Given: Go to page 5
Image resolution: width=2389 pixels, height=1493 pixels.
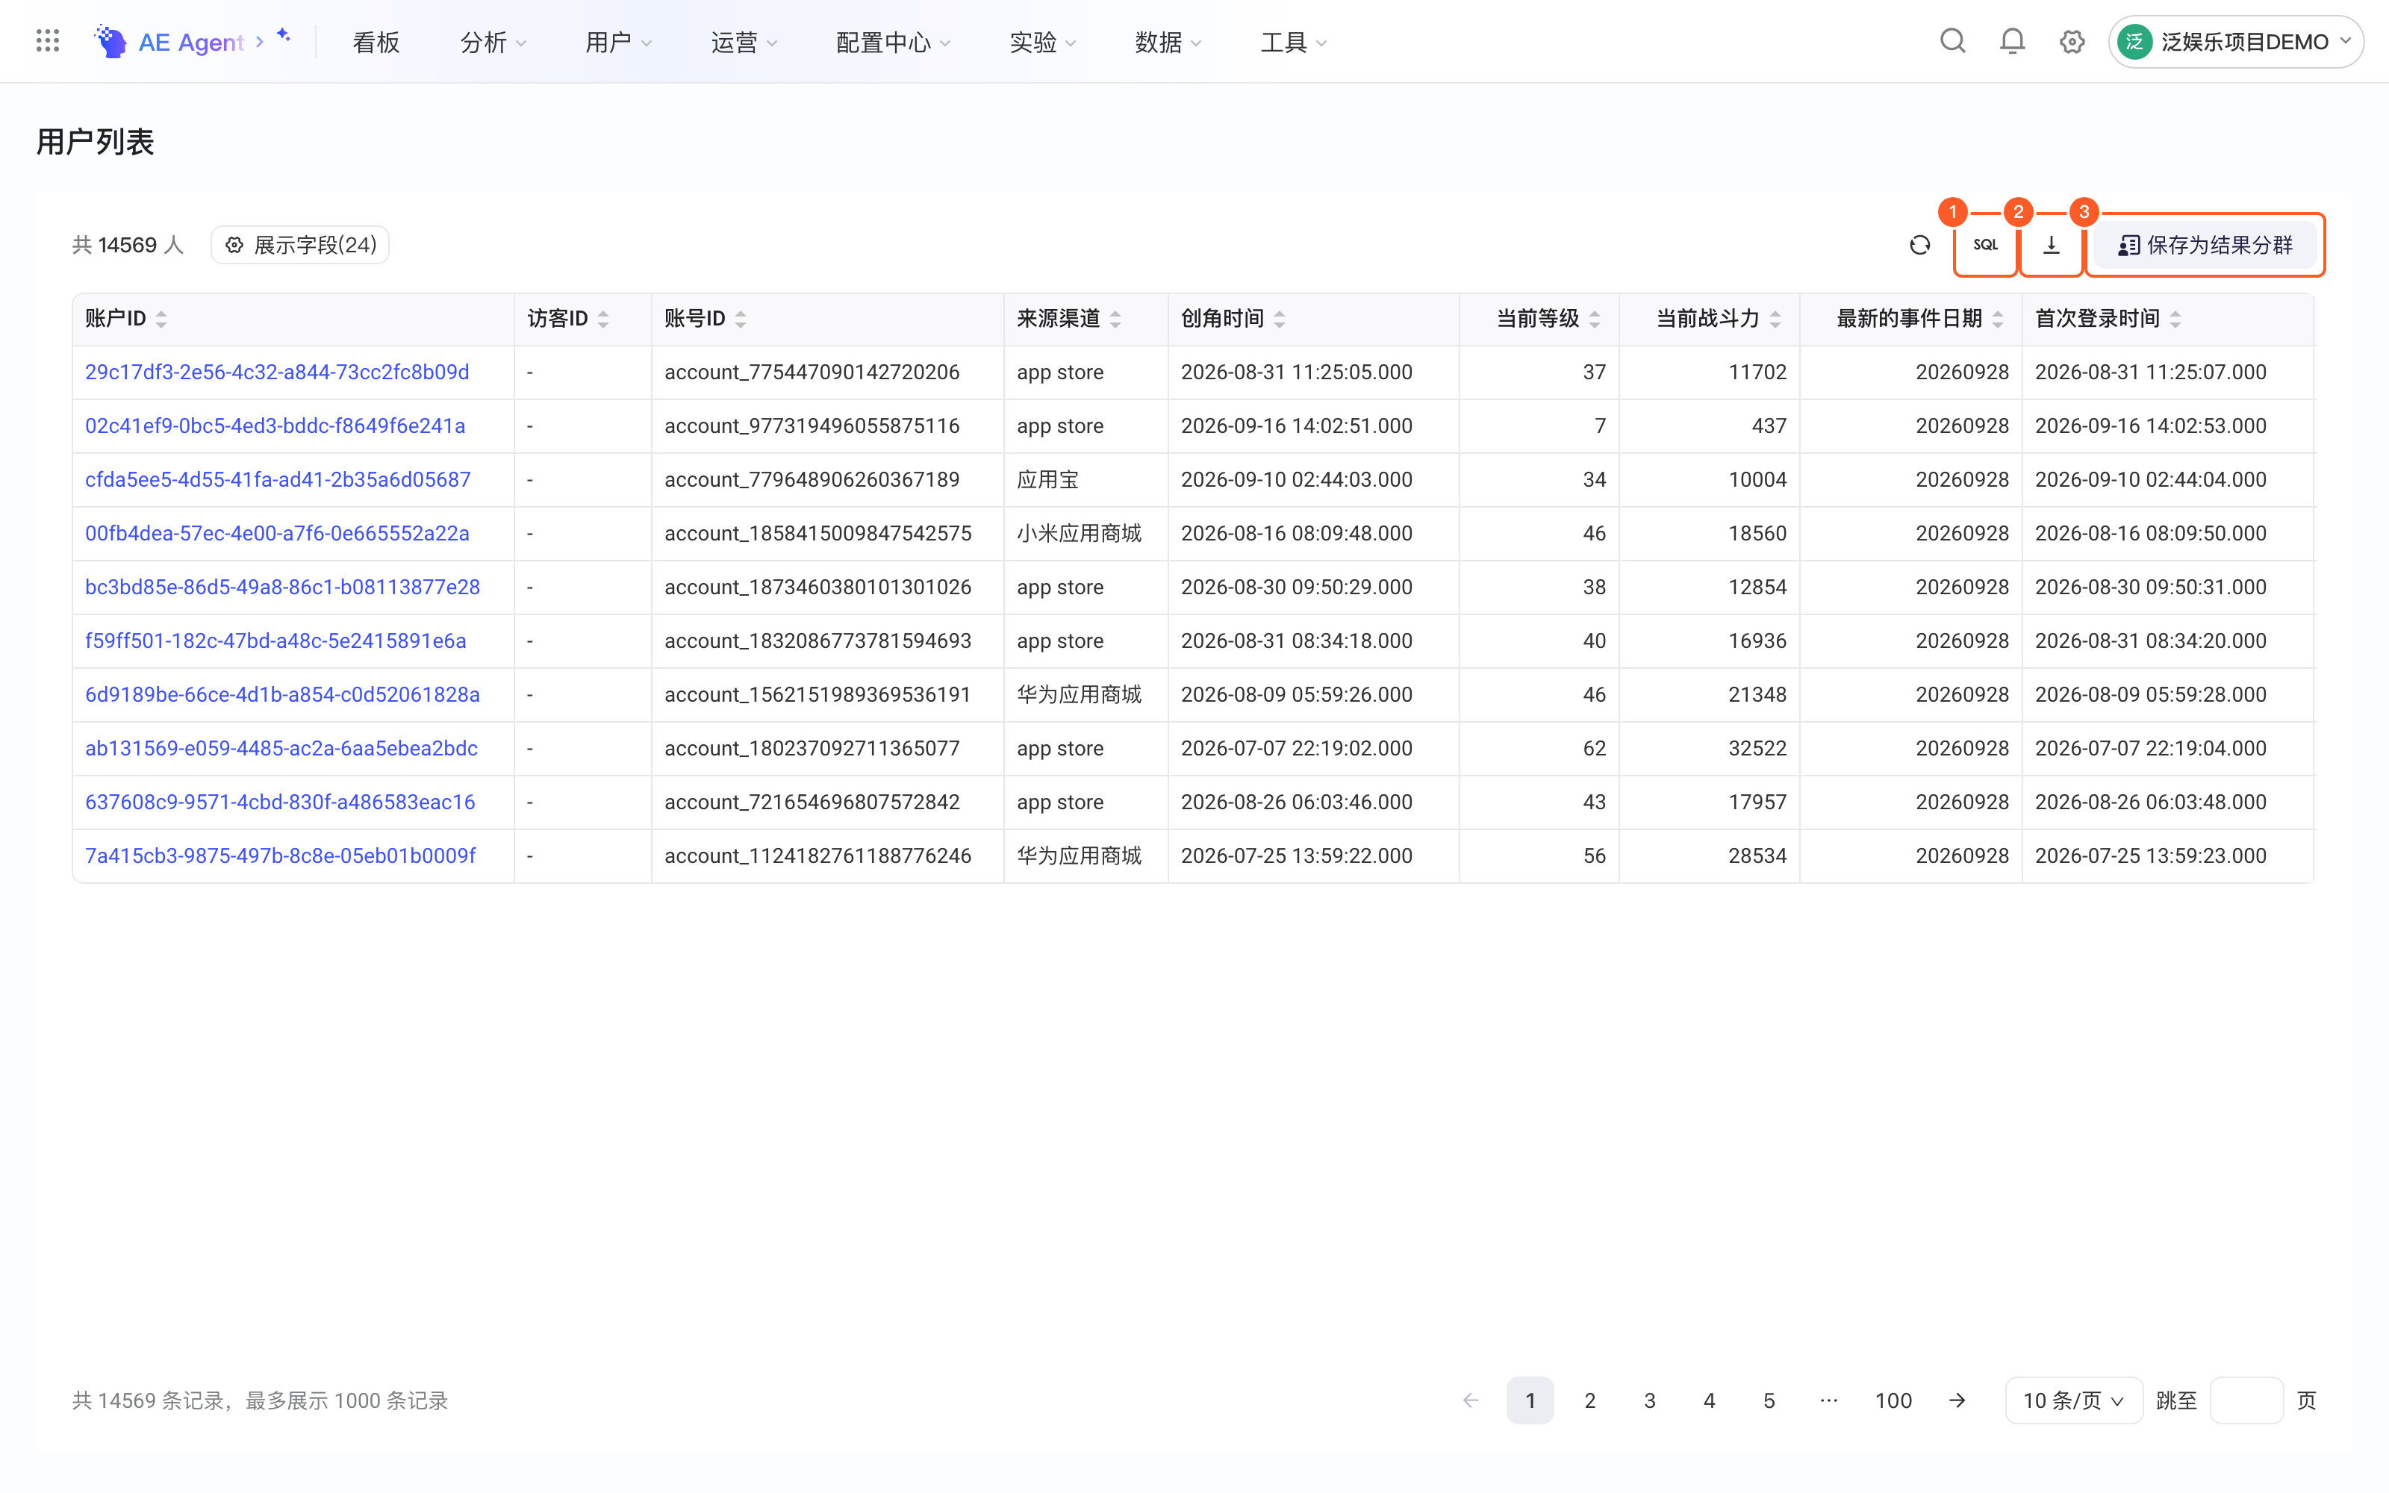Looking at the screenshot, I should [1769, 1400].
